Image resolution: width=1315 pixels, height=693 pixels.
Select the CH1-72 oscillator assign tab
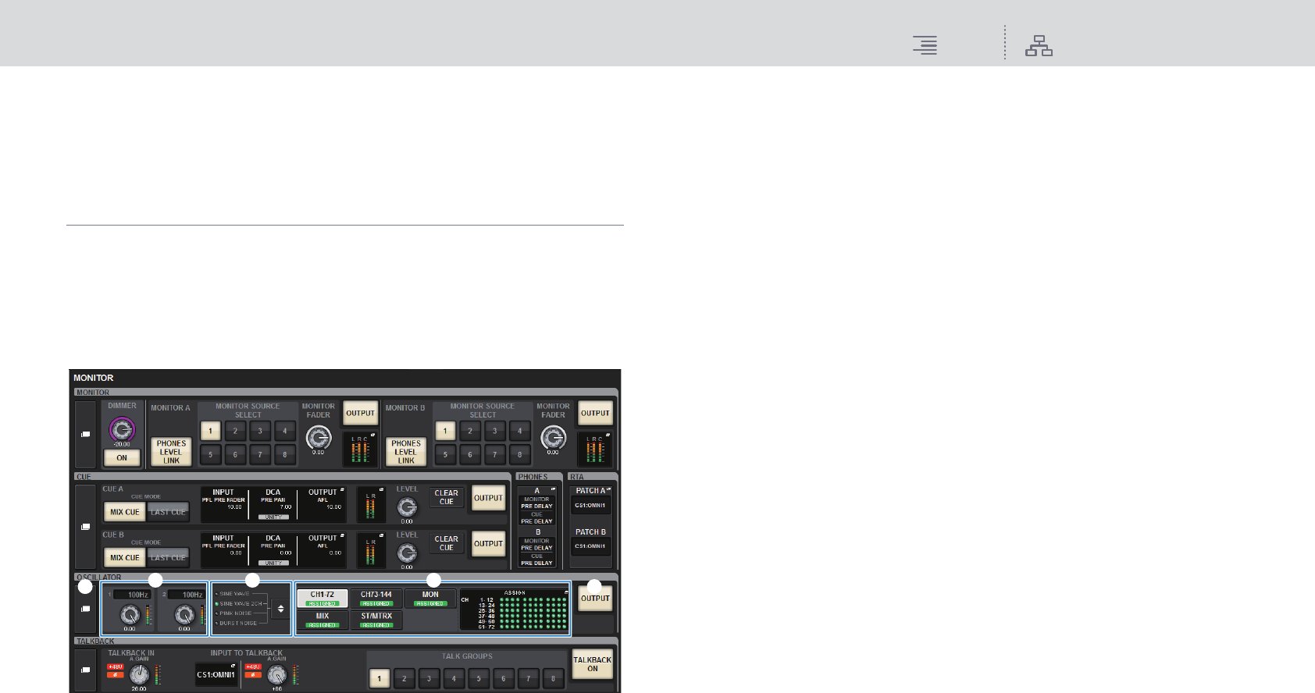pos(322,599)
